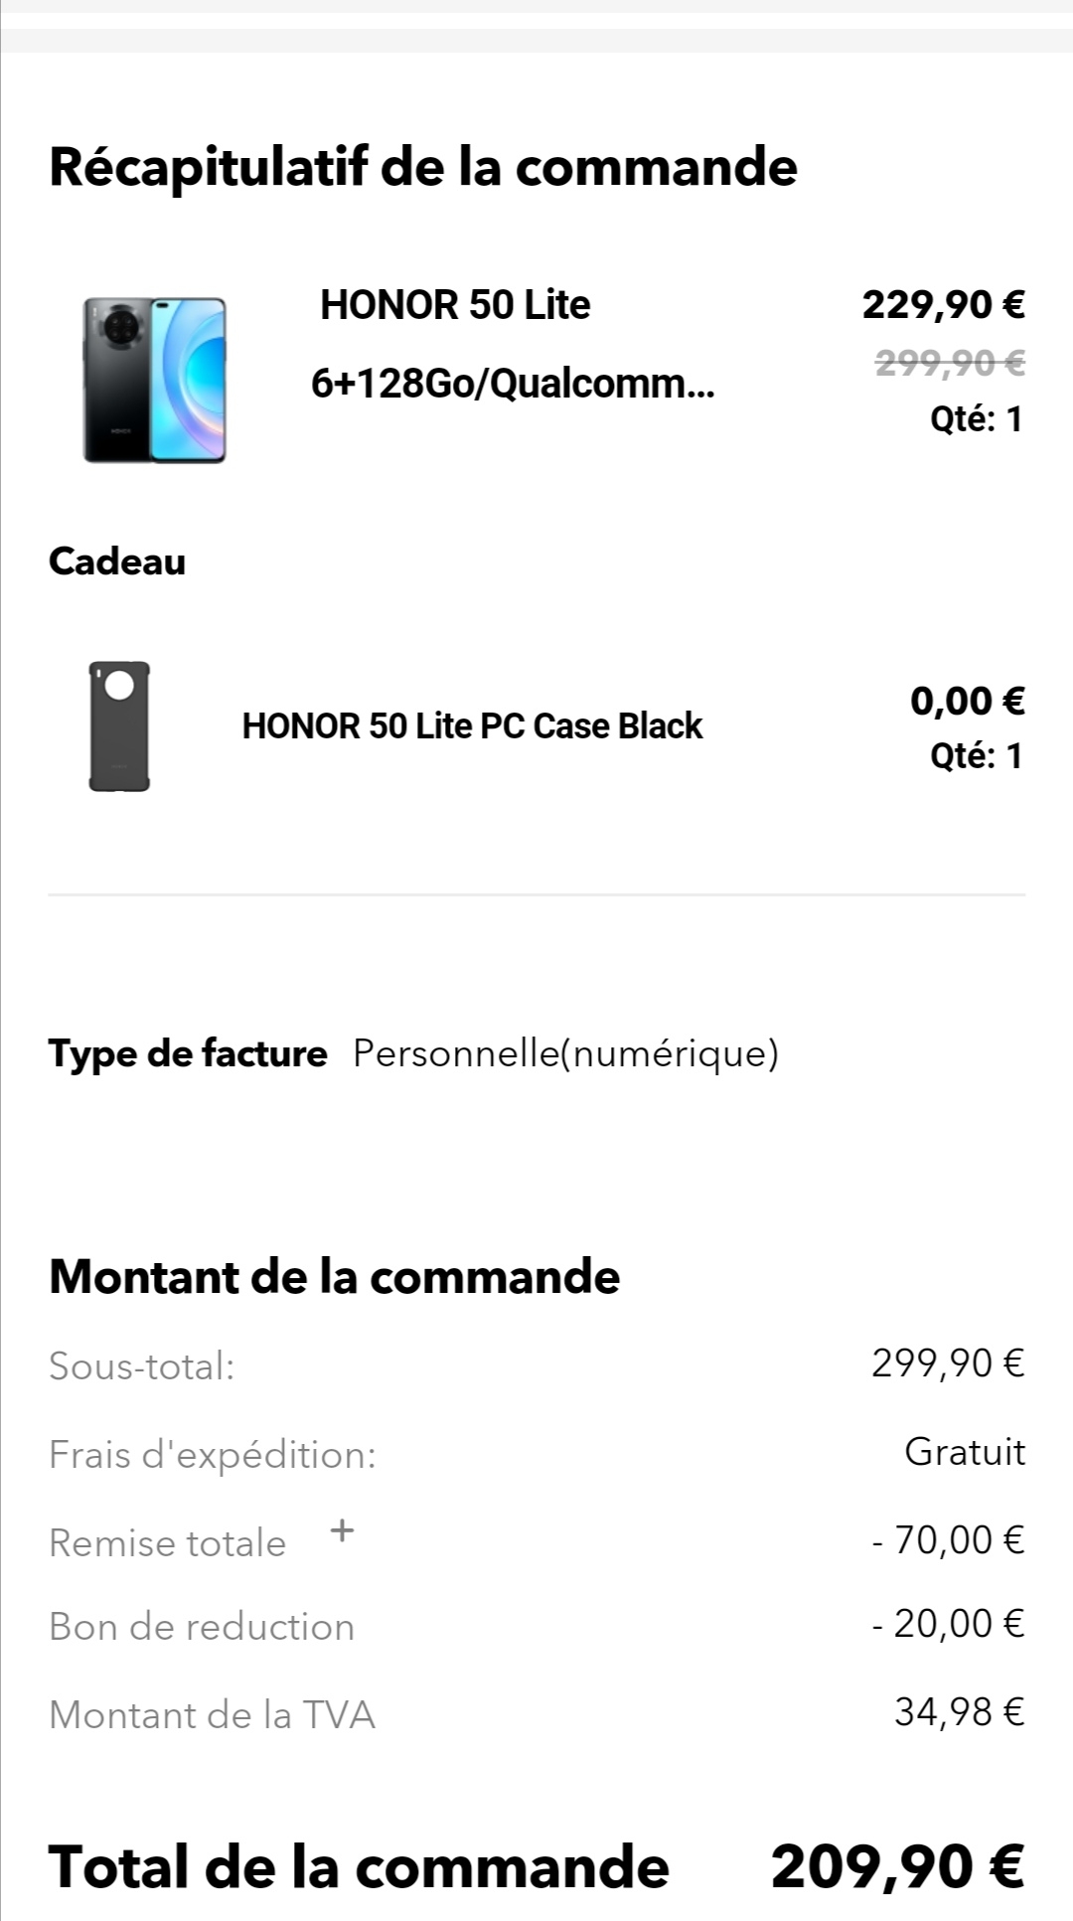Click the Personnelle(numérique) invoice type
1073x1921 pixels.
tap(565, 1053)
